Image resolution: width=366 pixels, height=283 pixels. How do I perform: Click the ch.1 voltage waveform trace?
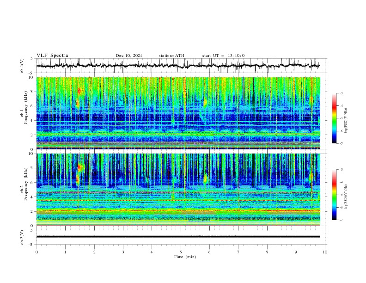[x=178, y=66]
